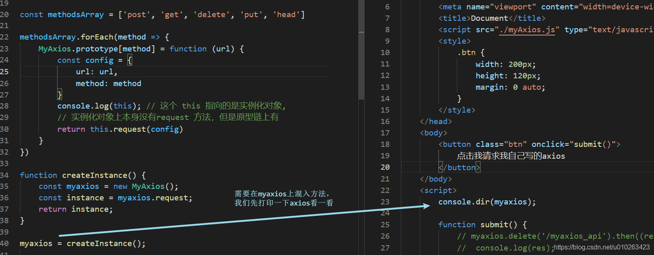Click the config name in 'const config ='
Image resolution: width=654 pixels, height=255 pixels.
click(99, 60)
